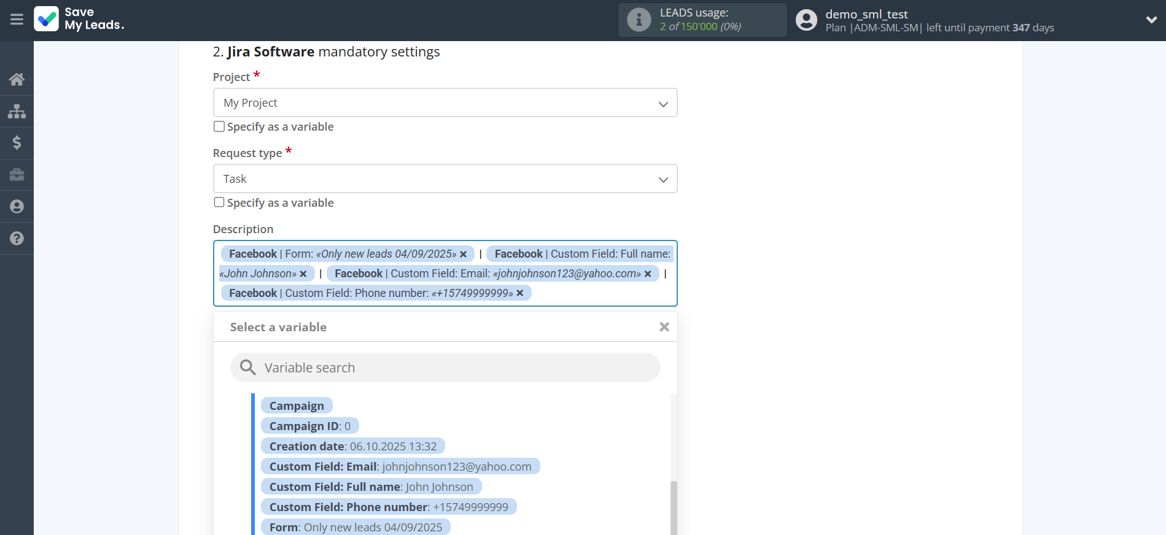Viewport: 1166px width, 535px height.
Task: Go to the home dashboard icon
Action: click(17, 79)
